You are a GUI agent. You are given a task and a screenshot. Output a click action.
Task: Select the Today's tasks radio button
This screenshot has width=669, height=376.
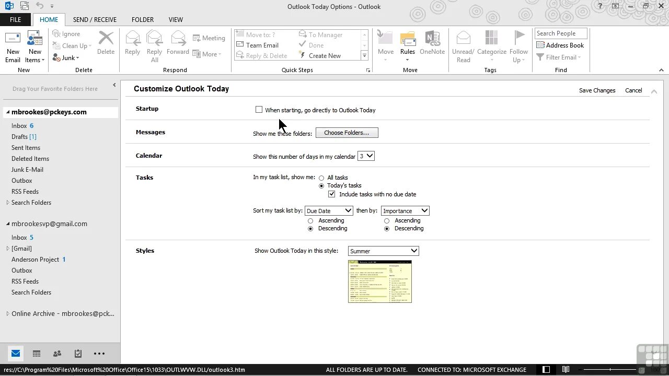321,186
